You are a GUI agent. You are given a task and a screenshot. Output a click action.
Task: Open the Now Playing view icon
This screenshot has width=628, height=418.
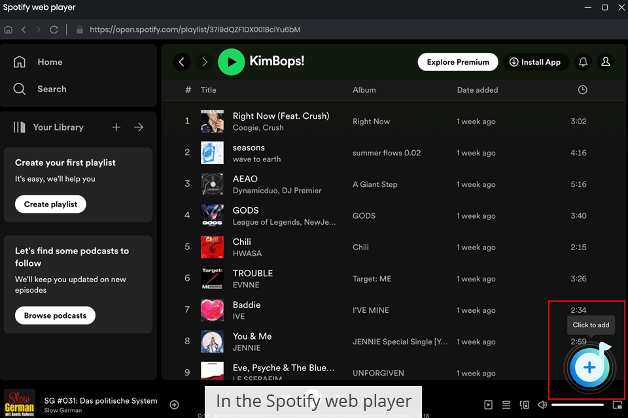coord(488,405)
